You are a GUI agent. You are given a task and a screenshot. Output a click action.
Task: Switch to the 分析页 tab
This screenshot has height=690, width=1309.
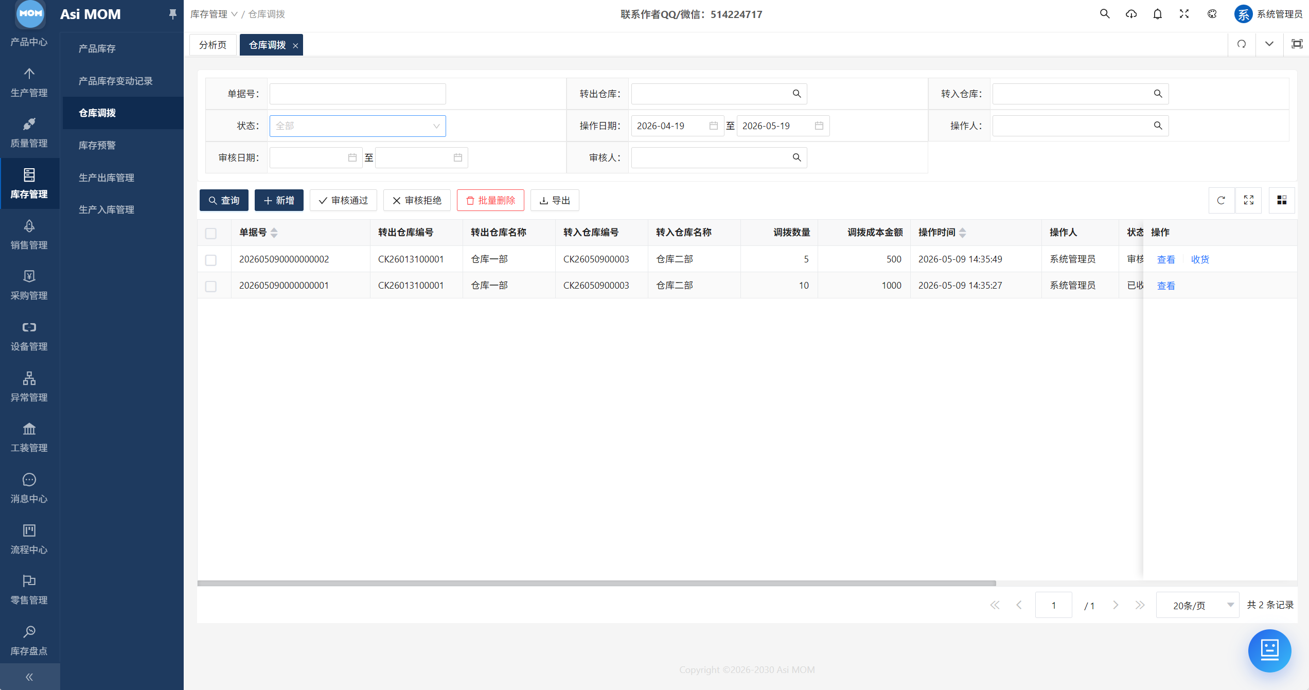click(x=213, y=45)
